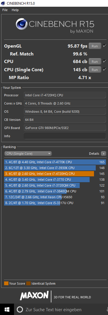Click the Info text field
This screenshot has height=315, width=108.
65,136
